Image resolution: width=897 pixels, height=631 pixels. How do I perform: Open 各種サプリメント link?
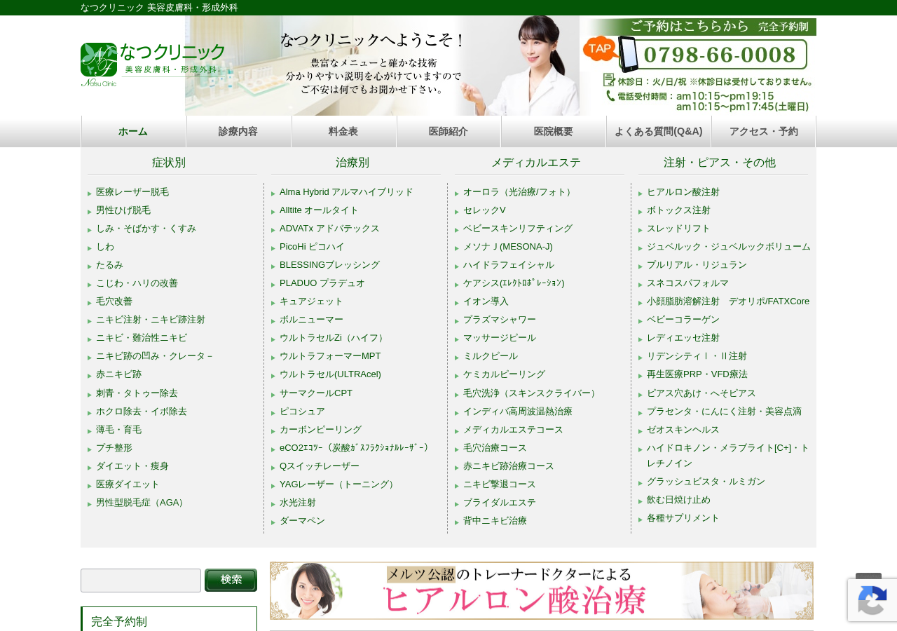coord(683,518)
